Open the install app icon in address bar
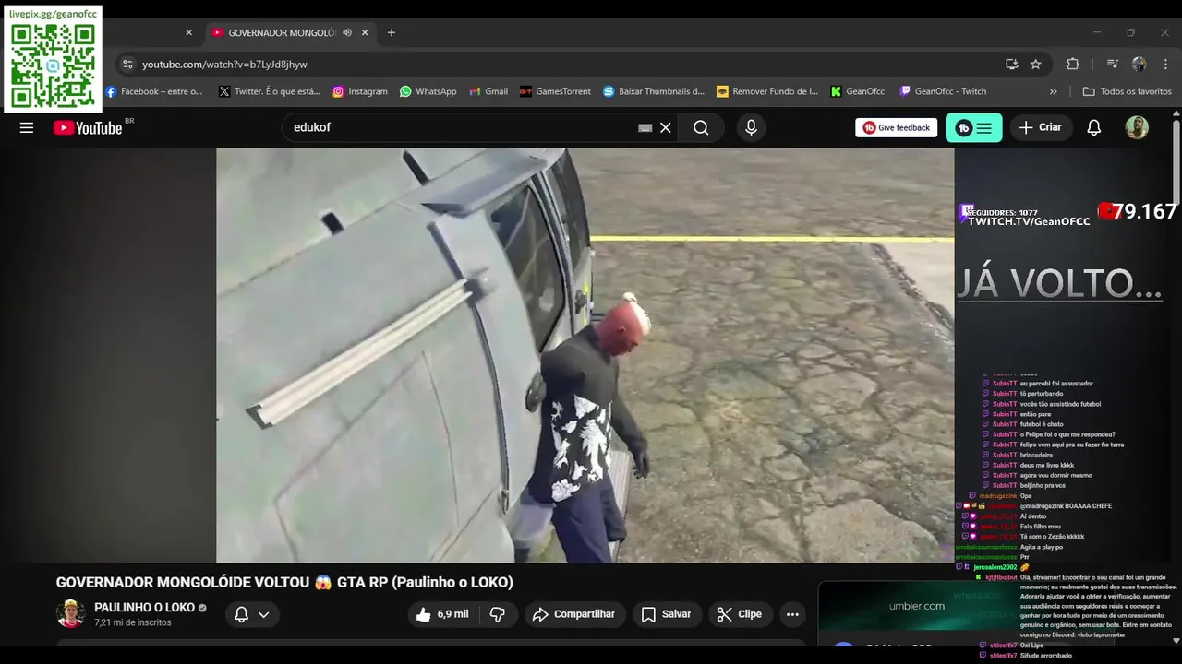This screenshot has height=664, width=1182. tap(1011, 65)
